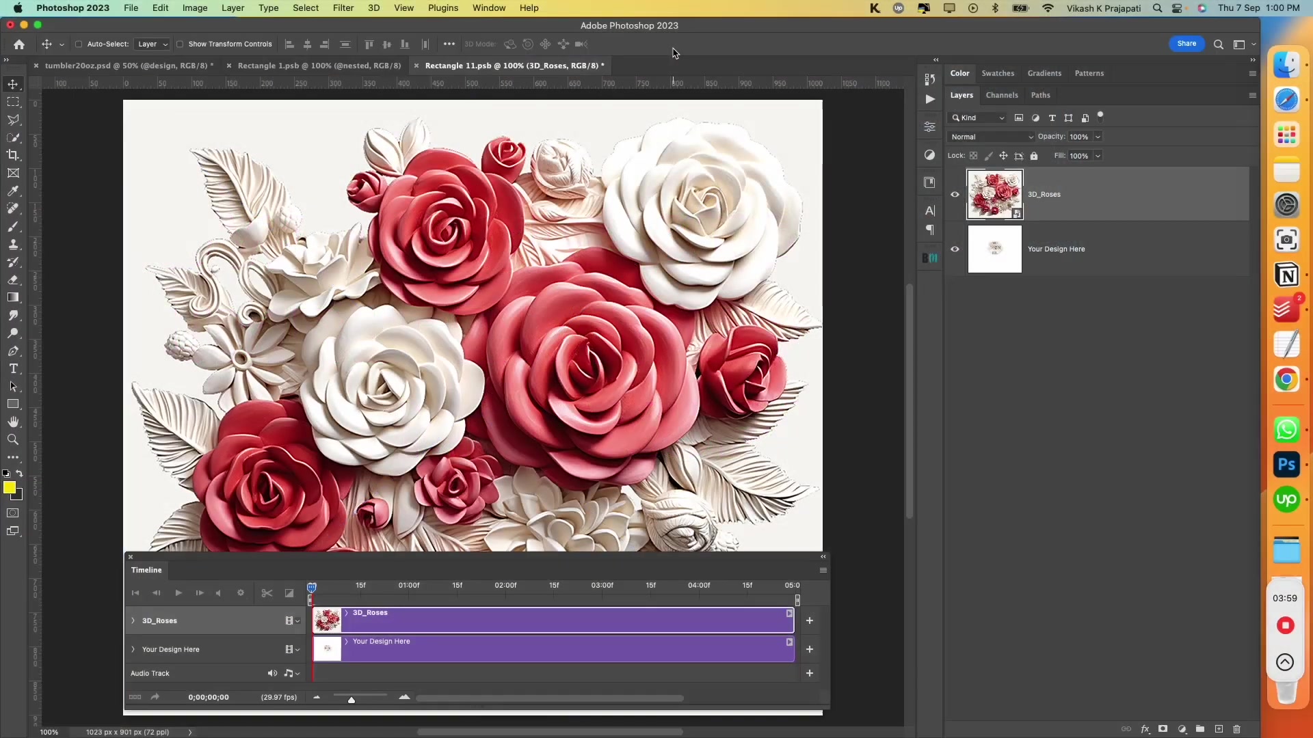Select the Move tool
The height and width of the screenshot is (738, 1313).
click(13, 84)
